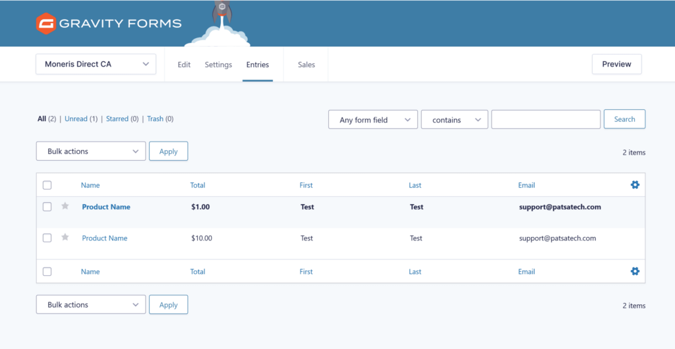Tick the footer select-all checkbox
Viewport: 675px width, 349px height.
tap(47, 272)
